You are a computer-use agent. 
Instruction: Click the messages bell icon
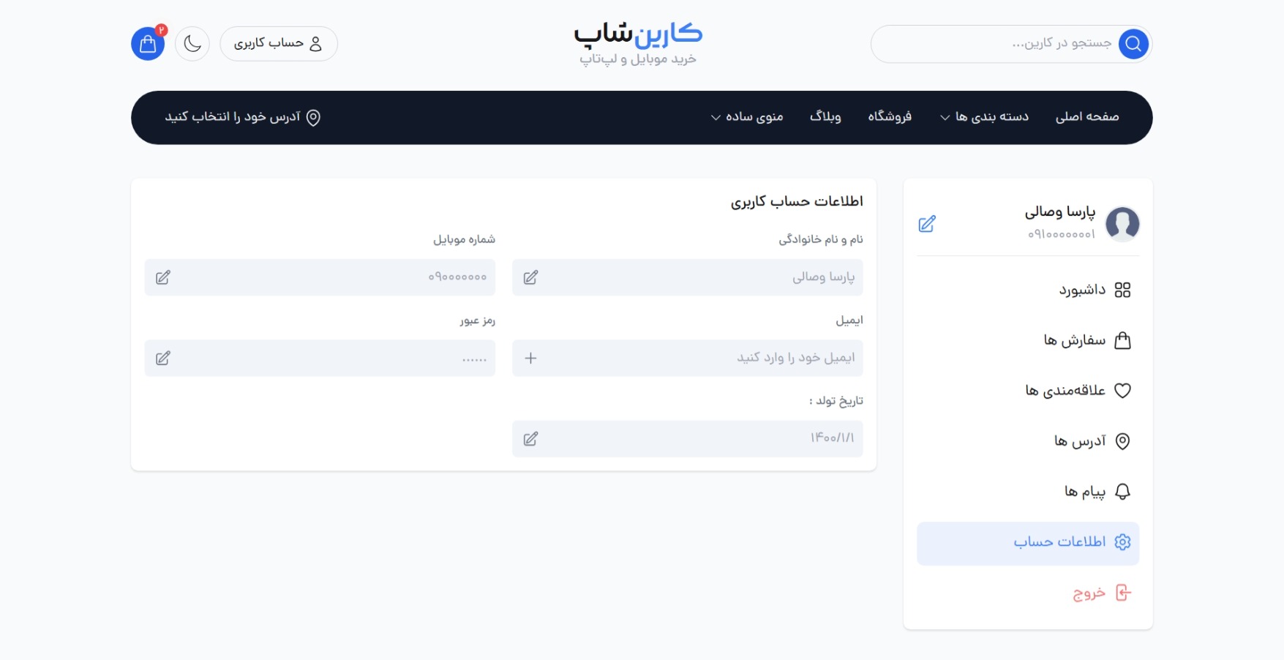click(1122, 492)
